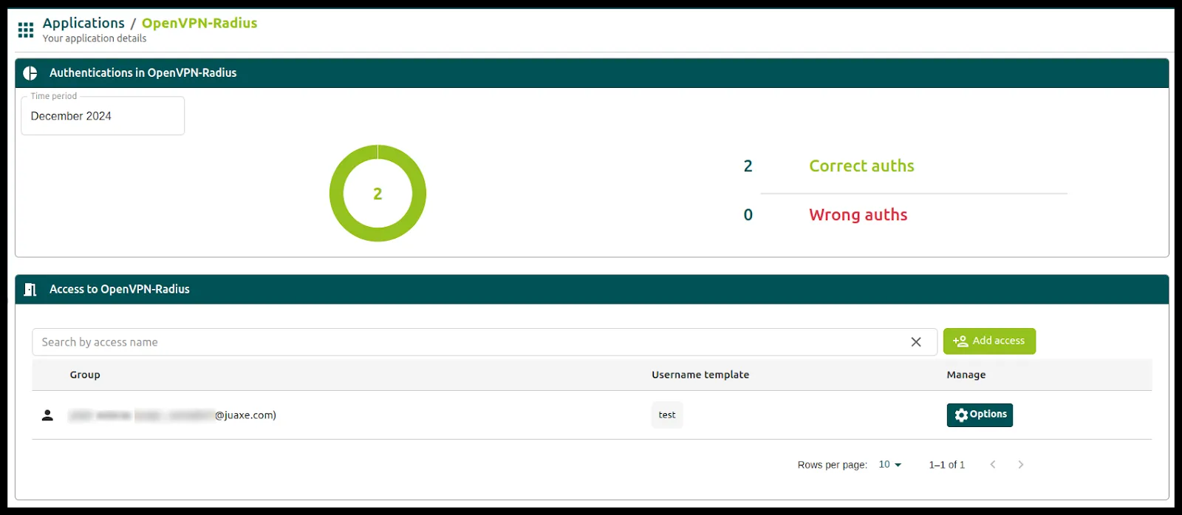The height and width of the screenshot is (515, 1182).
Task: Click the user icon in the group row
Action: point(47,415)
